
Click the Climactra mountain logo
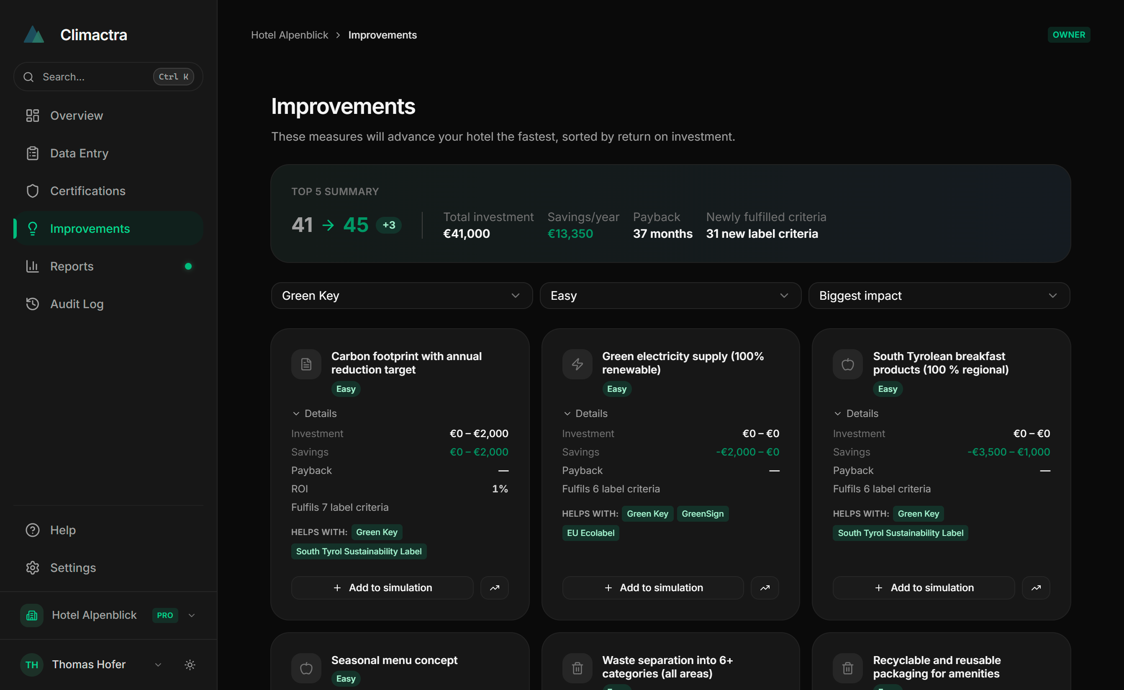click(34, 35)
